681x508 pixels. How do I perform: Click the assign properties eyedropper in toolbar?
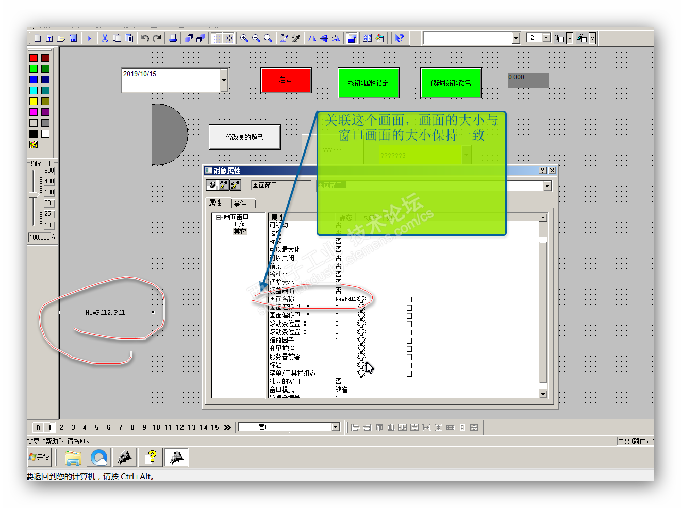click(296, 38)
